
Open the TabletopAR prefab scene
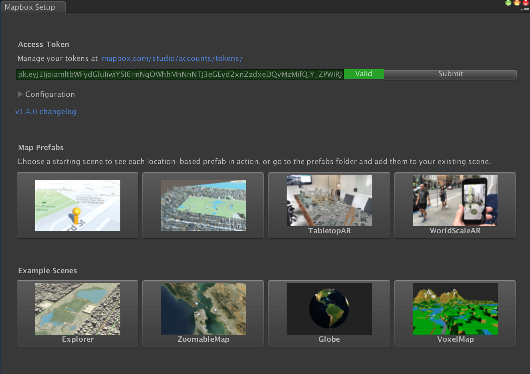click(x=329, y=205)
